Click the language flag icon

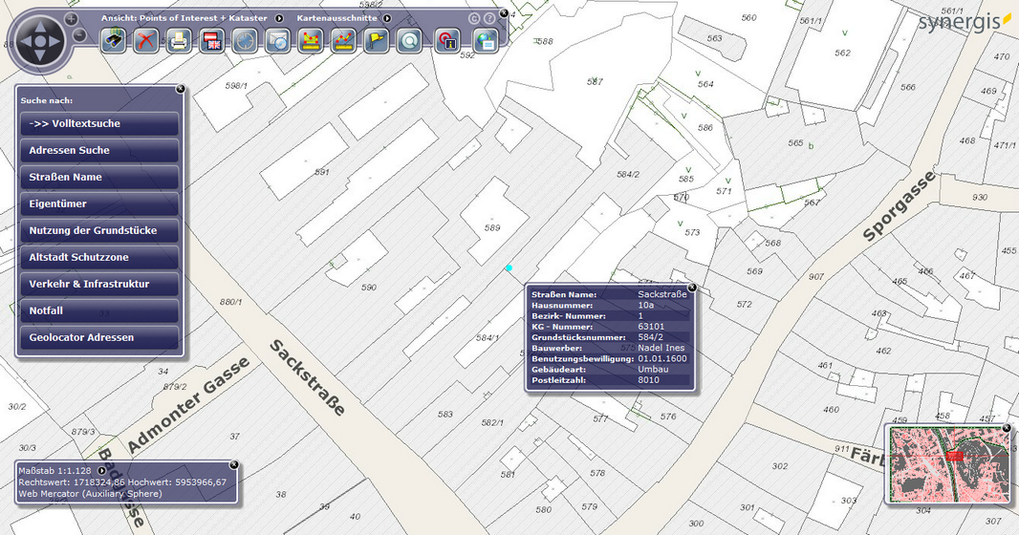[x=212, y=41]
